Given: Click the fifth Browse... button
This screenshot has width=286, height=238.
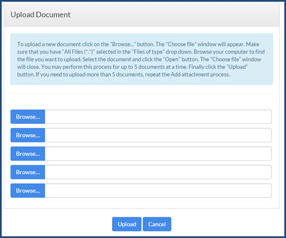Looking at the screenshot, I should [x=28, y=190].
